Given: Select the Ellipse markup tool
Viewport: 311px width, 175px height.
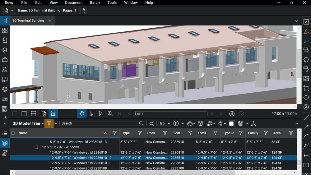Looking at the screenshot, I should coord(306,98).
